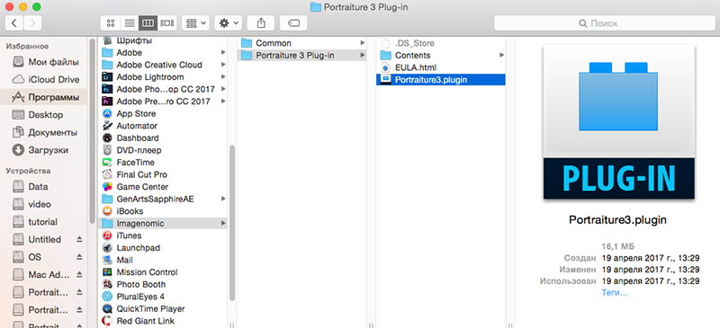Click the Adobe Premiere Pro CC 2017 icon

(107, 102)
